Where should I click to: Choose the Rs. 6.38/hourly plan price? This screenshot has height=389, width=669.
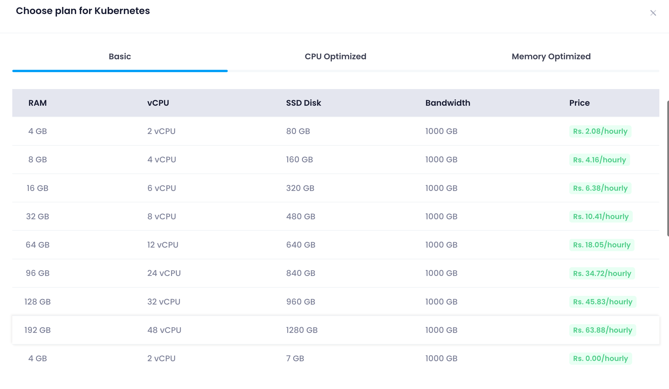[x=600, y=188]
